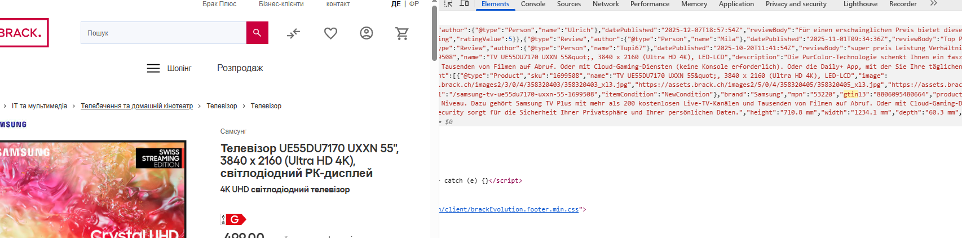Click the Самсунг brand label
The height and width of the screenshot is (238, 962).
[x=233, y=131]
